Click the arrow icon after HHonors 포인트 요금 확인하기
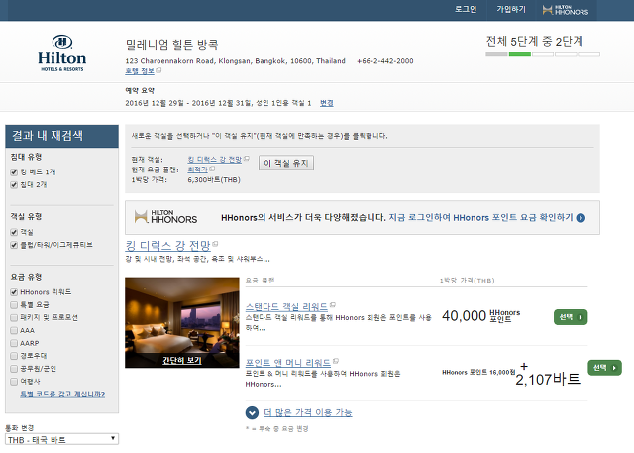The height and width of the screenshot is (453, 634). coord(581,218)
